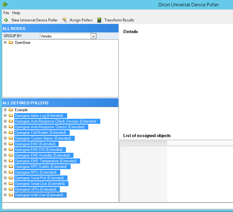Select the OpenGear node label
Viewport: 233px width, 212px height.
click(23, 43)
